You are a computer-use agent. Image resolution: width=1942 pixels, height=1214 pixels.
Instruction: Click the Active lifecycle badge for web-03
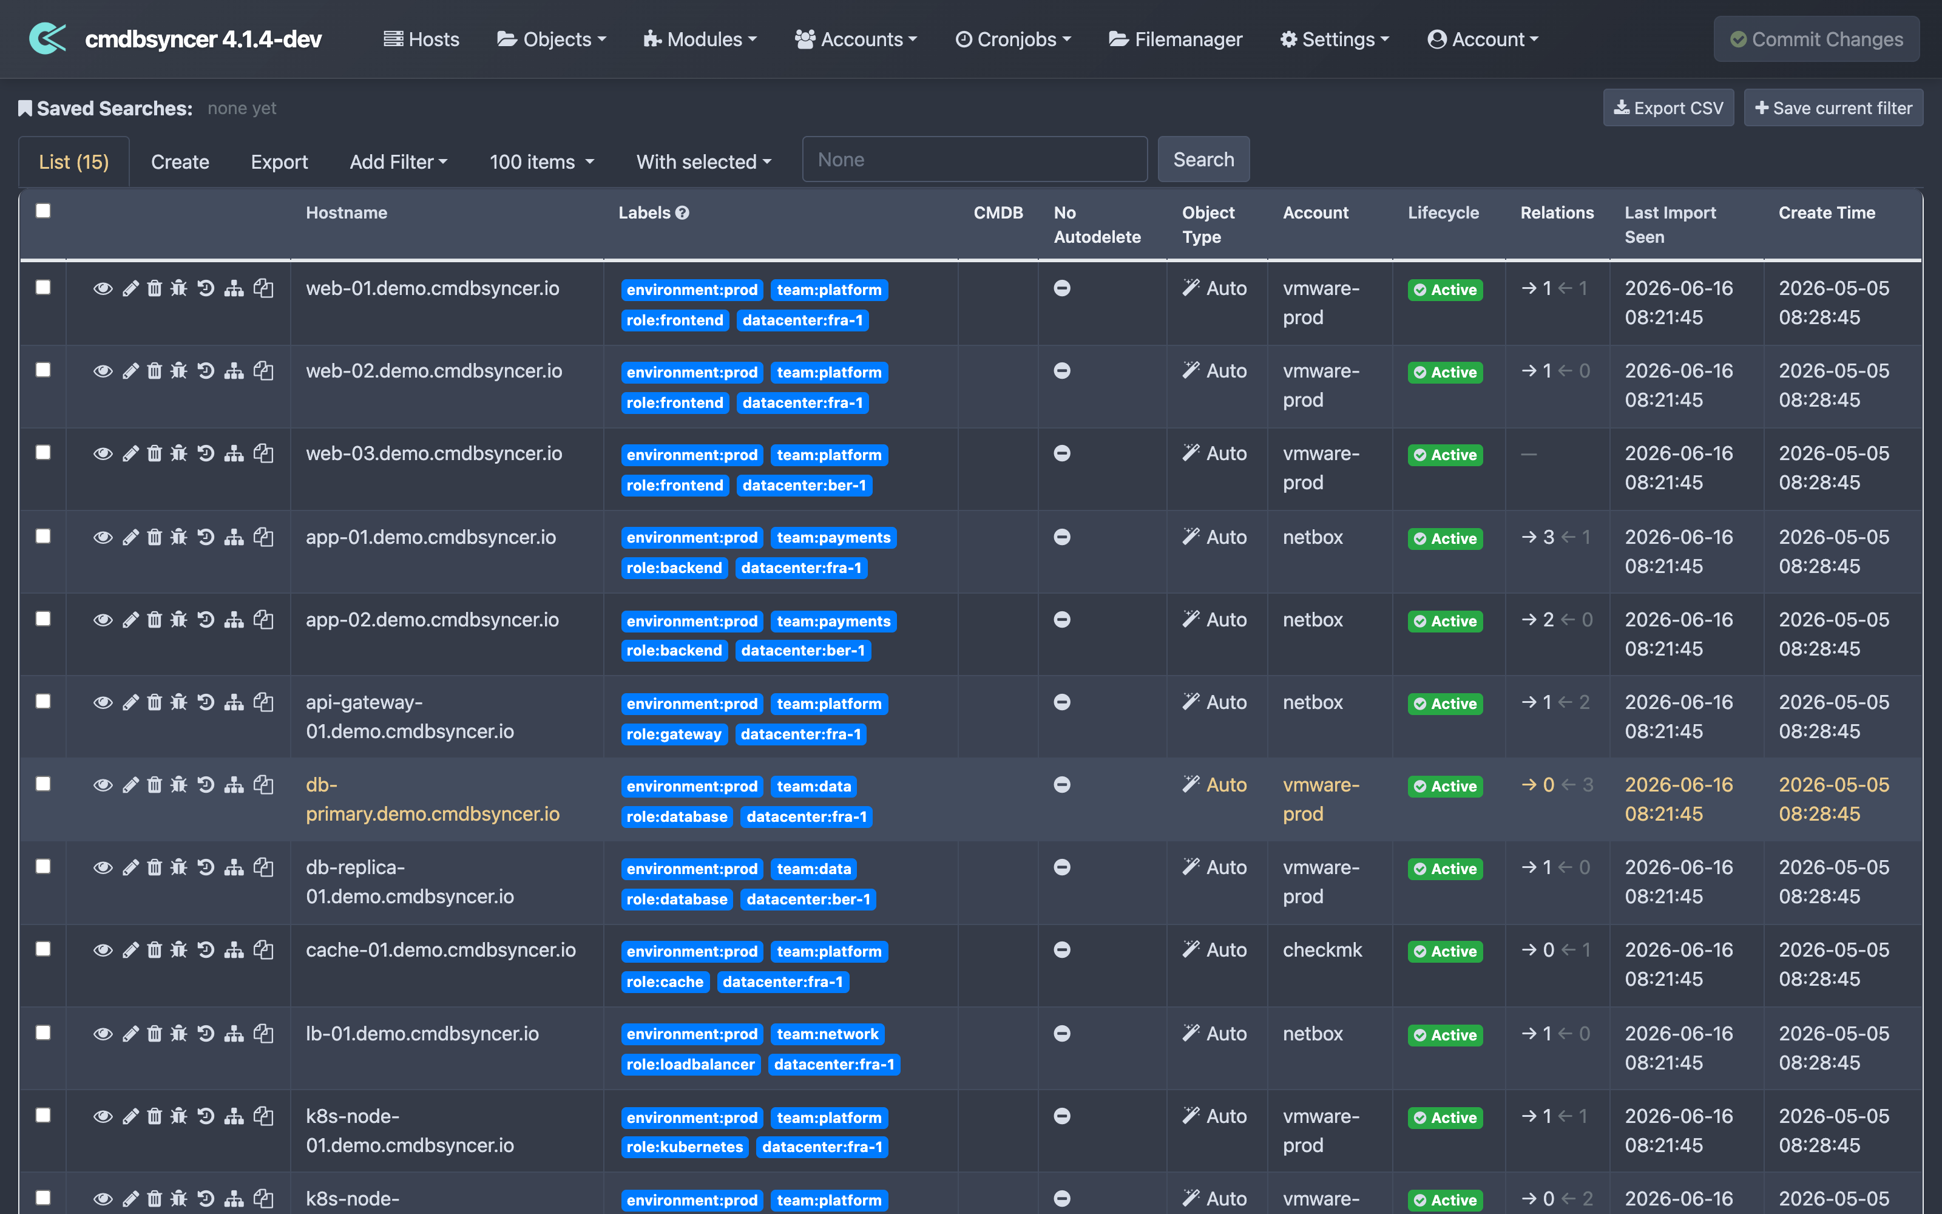[1444, 455]
